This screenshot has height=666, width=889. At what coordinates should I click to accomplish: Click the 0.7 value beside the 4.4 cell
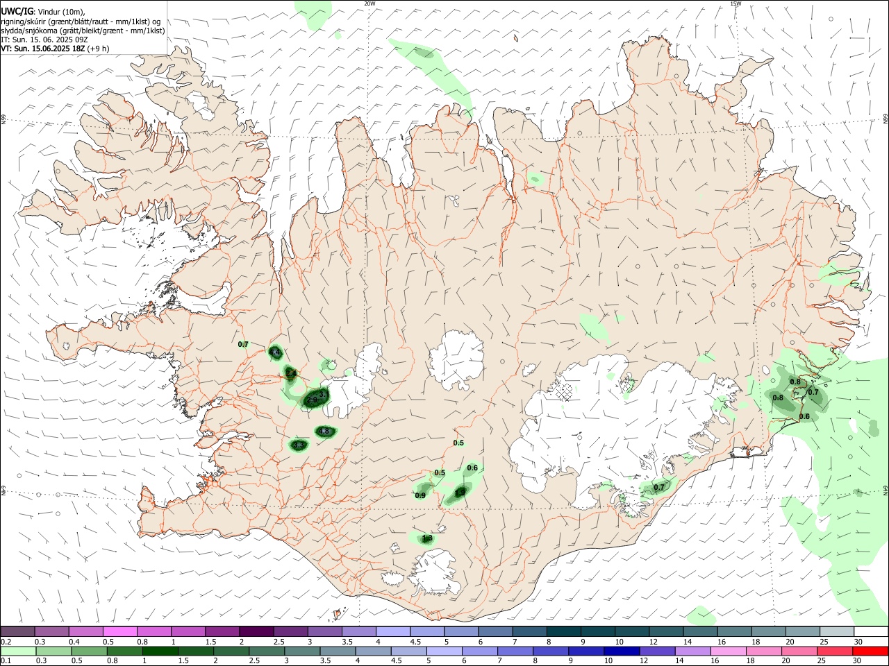[x=243, y=345]
